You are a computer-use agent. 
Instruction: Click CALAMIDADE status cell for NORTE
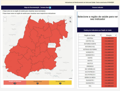coord(109,58)
